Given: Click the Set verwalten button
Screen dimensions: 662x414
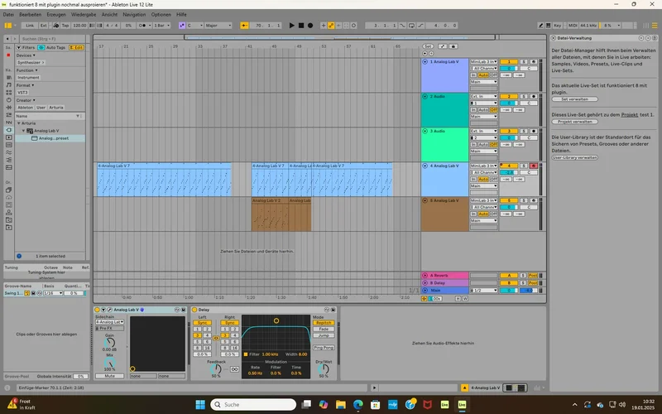Looking at the screenshot, I should coord(574,99).
